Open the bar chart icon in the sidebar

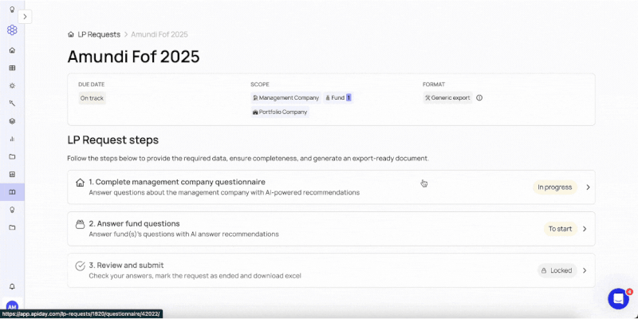[x=12, y=139]
